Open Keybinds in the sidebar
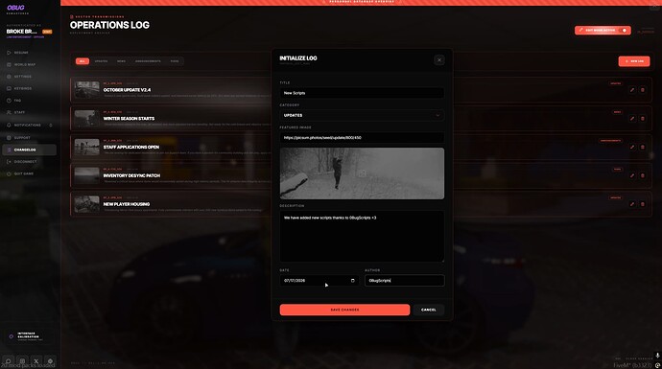The image size is (662, 369). 29,88
